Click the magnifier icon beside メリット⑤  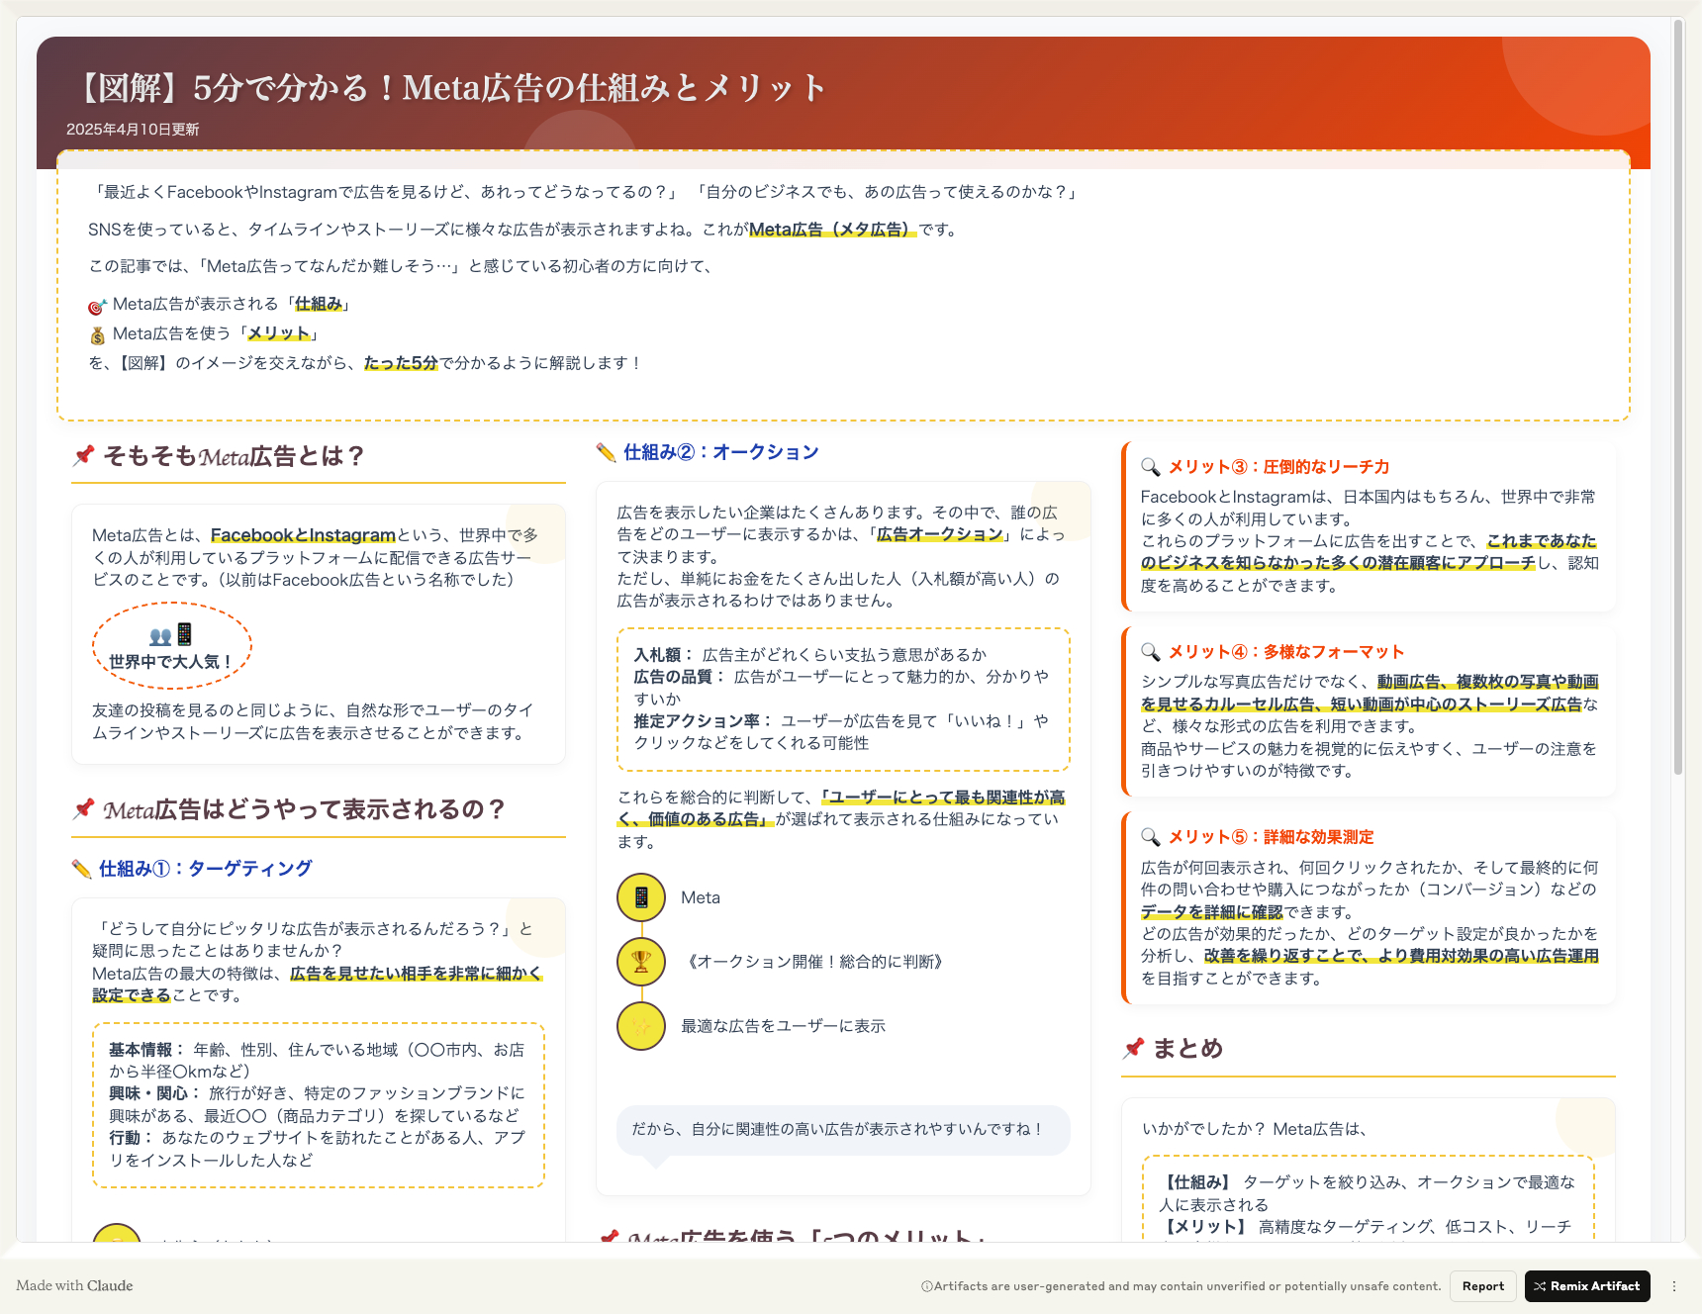(1150, 837)
